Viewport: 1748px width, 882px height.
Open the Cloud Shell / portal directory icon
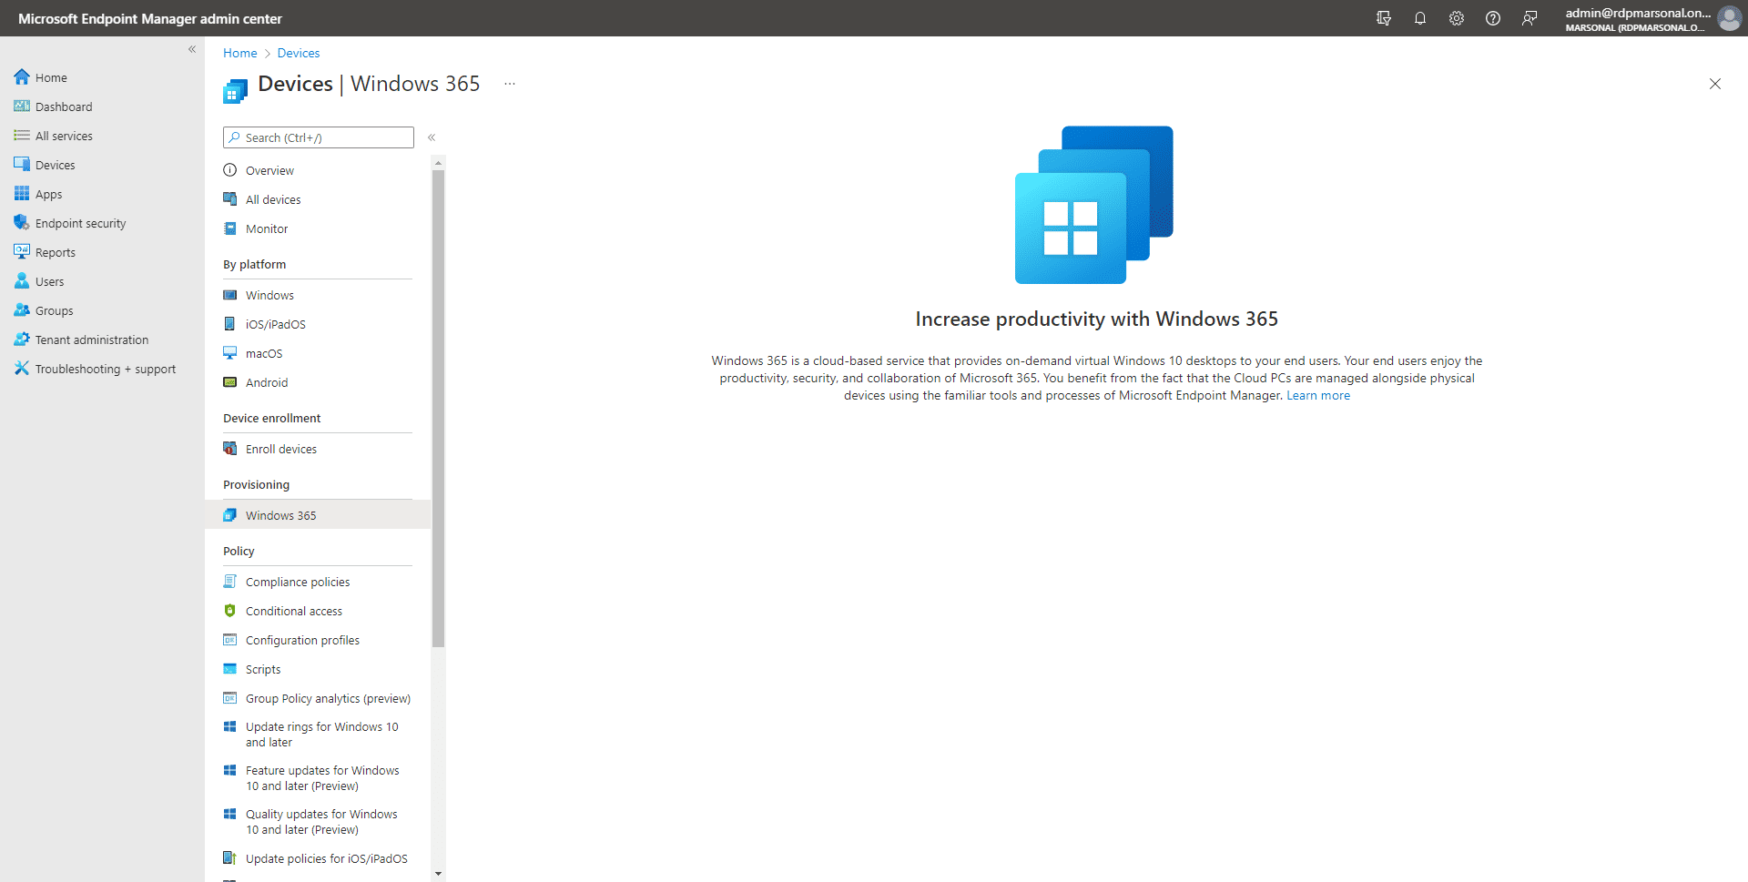(1384, 18)
